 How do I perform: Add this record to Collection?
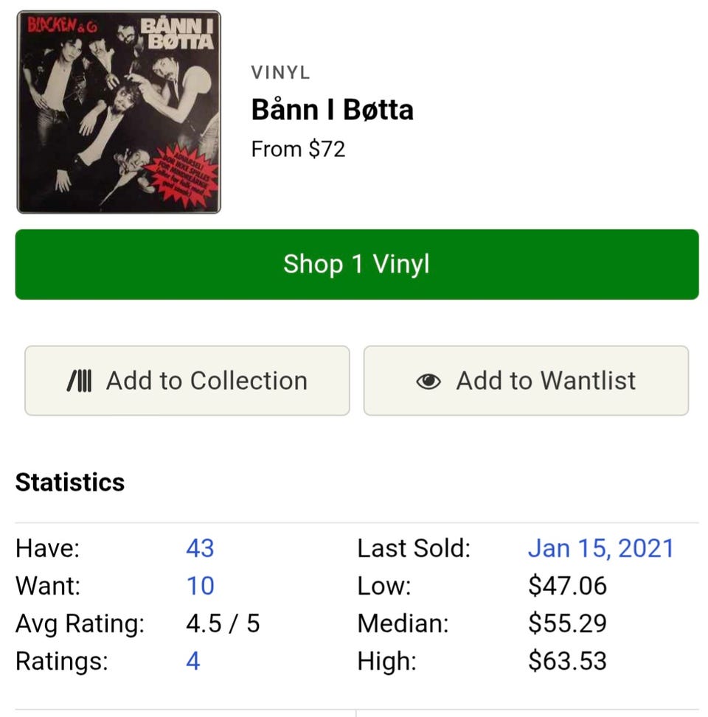(187, 381)
